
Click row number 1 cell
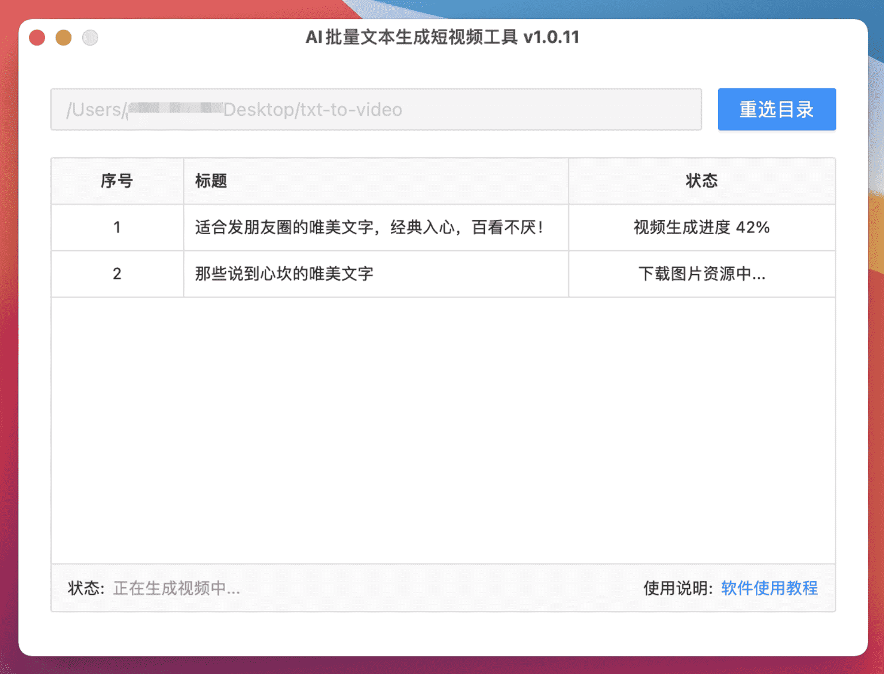(117, 227)
